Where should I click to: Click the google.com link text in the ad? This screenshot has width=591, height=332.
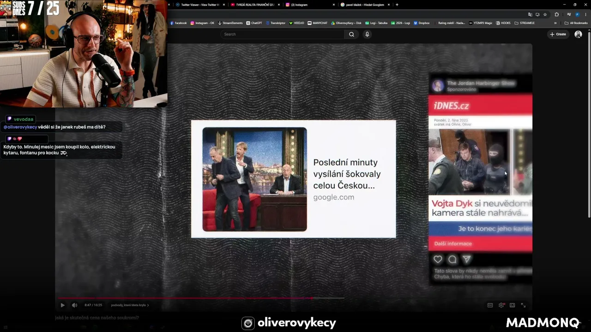pos(334,197)
